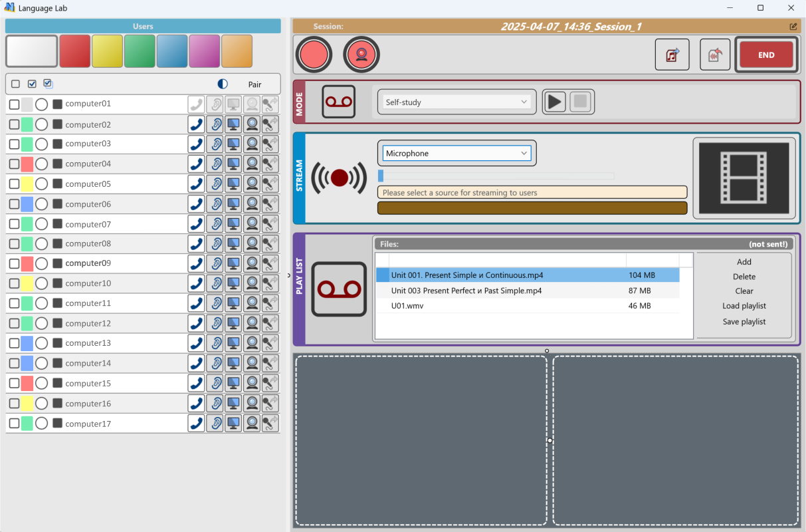Image resolution: width=806 pixels, height=532 pixels.
Task: Click the film strip icon in the Stream panel
Action: pos(744,177)
